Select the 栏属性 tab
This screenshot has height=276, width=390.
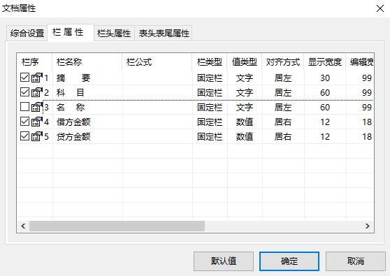pyautogui.click(x=71, y=32)
